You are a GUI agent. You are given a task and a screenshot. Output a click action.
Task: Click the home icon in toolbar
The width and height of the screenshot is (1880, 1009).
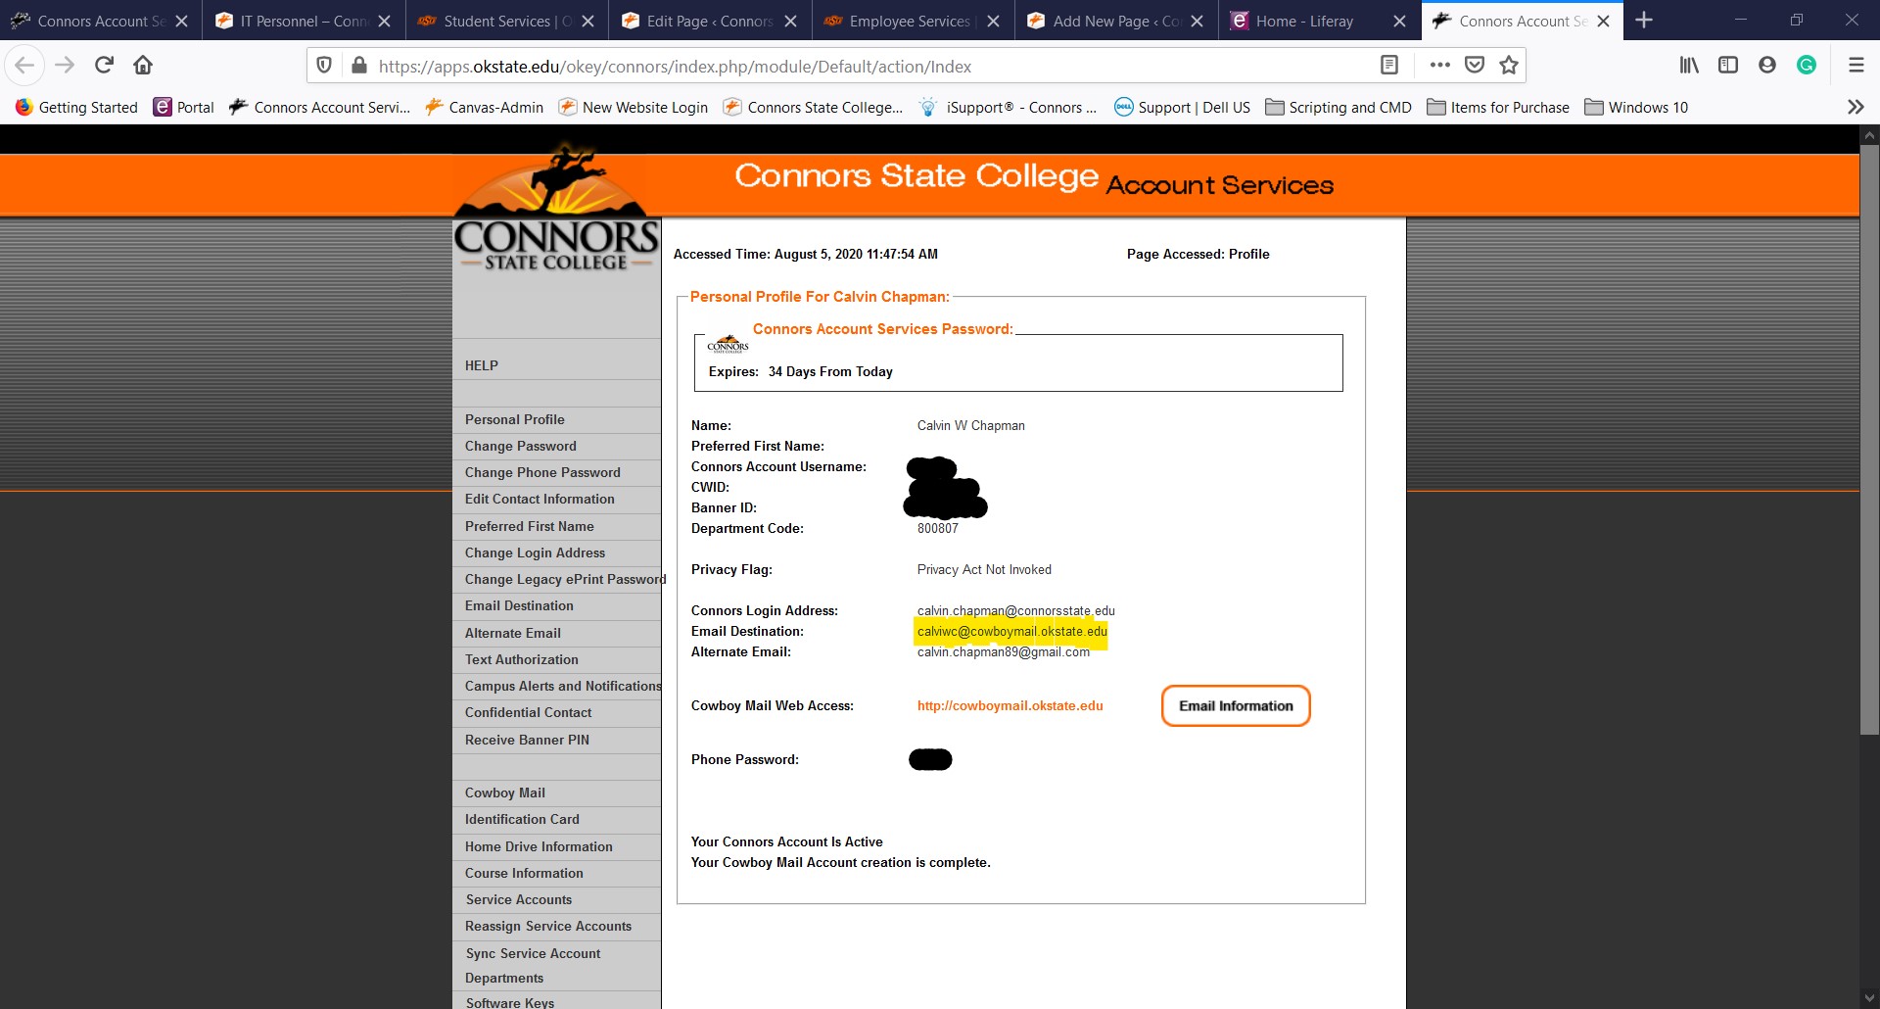coord(143,65)
